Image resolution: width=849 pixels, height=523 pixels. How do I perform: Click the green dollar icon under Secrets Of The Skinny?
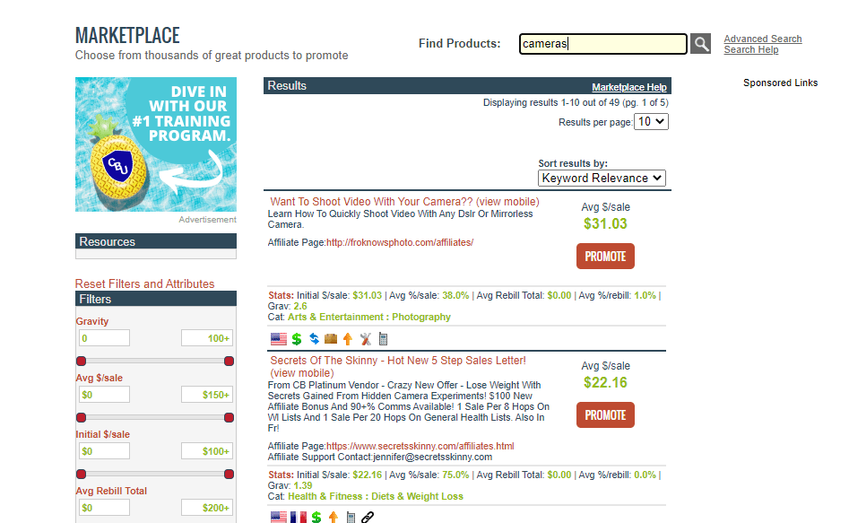click(316, 517)
